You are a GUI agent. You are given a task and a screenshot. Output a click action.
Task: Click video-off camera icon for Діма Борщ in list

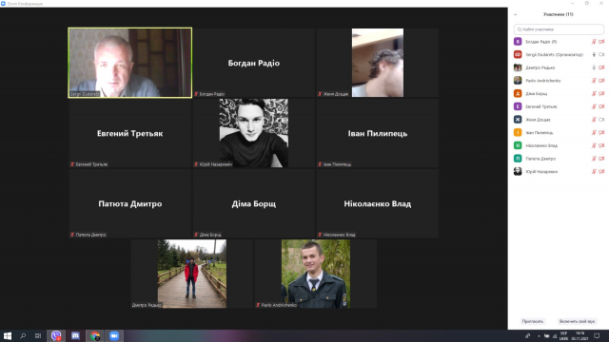pos(601,93)
